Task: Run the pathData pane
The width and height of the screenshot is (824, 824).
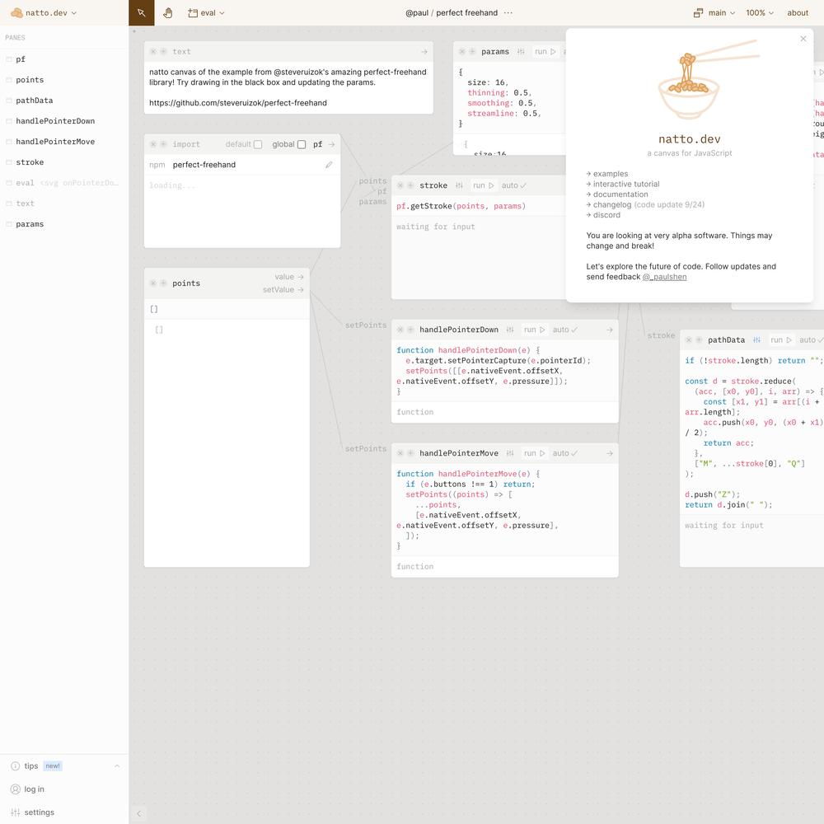Action: coord(781,340)
